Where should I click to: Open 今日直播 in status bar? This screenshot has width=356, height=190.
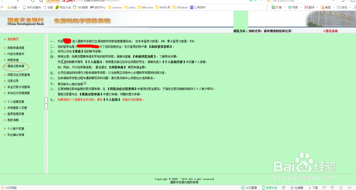tap(249, 188)
